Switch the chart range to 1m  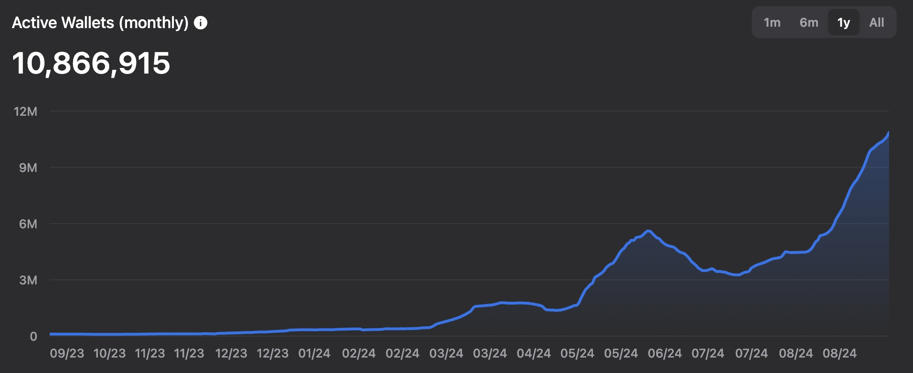(x=772, y=22)
